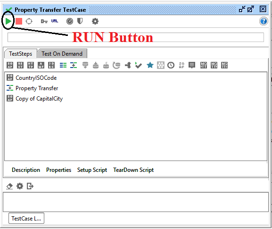Maximize the Property Transfer TestCase window
The height and width of the screenshot is (229, 272).
click(250, 9)
